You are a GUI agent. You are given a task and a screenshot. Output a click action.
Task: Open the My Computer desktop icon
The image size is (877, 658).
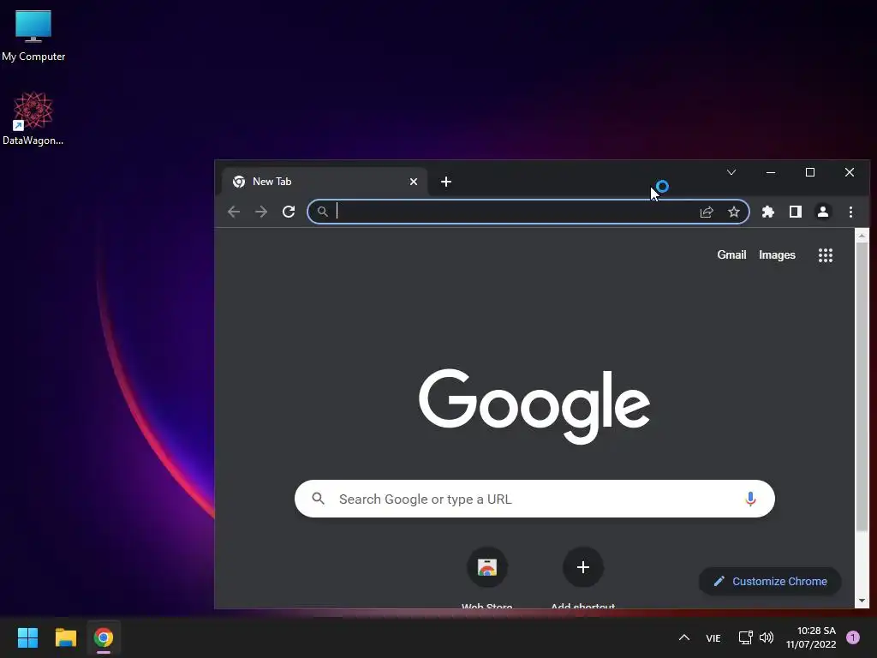[33, 36]
